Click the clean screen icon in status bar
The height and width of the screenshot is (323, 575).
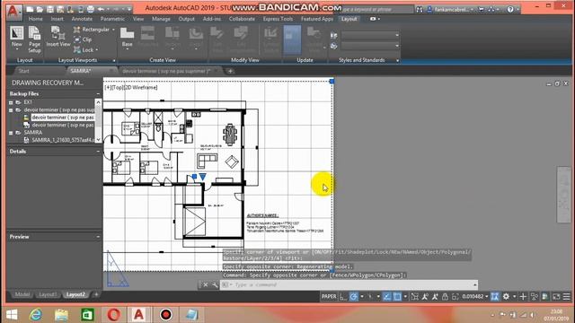556,296
